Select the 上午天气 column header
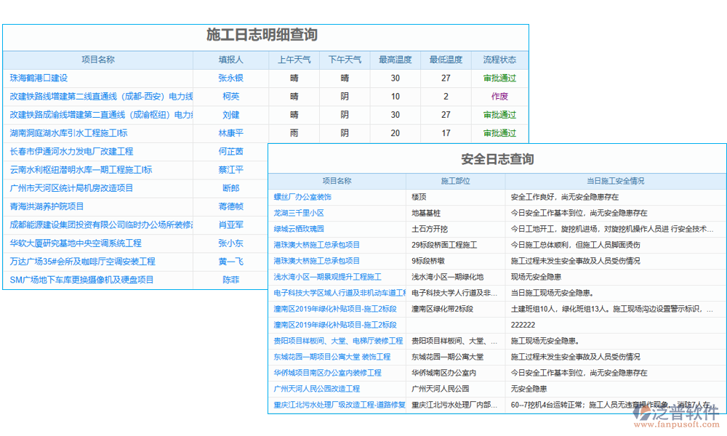Image resolution: width=727 pixels, height=436 pixels. 294,60
